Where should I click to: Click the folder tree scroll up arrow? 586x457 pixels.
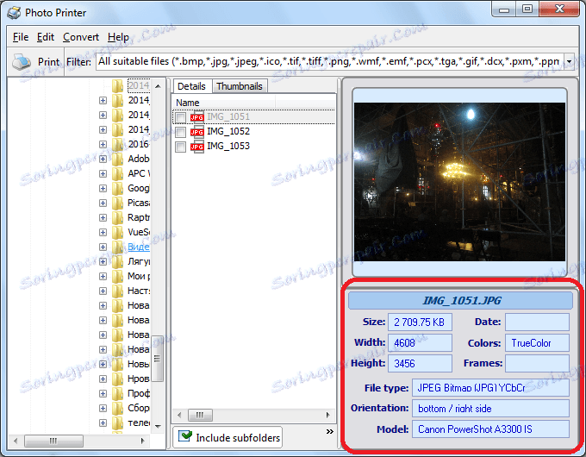pyautogui.click(x=158, y=86)
